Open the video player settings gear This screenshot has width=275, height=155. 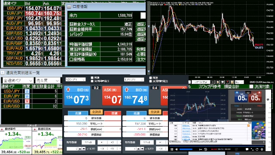pyautogui.click(x=262, y=149)
